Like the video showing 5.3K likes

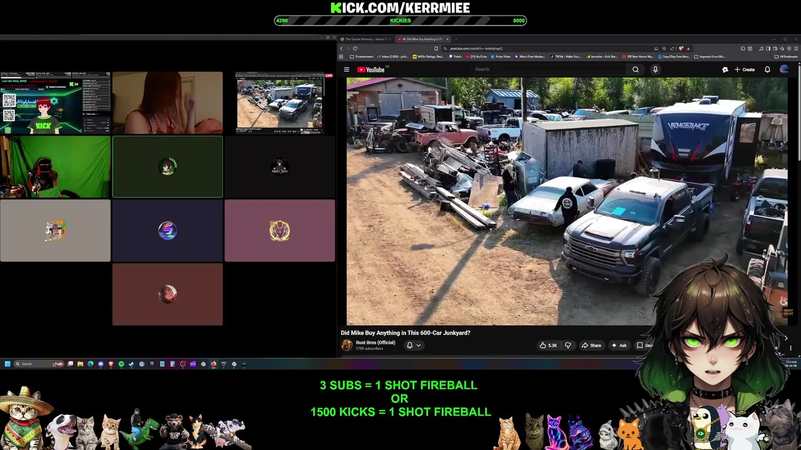(549, 345)
